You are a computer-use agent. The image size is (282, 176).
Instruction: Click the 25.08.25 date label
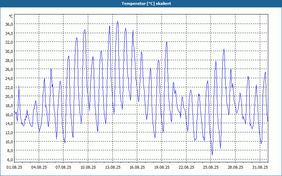pyautogui.click(x=211, y=167)
